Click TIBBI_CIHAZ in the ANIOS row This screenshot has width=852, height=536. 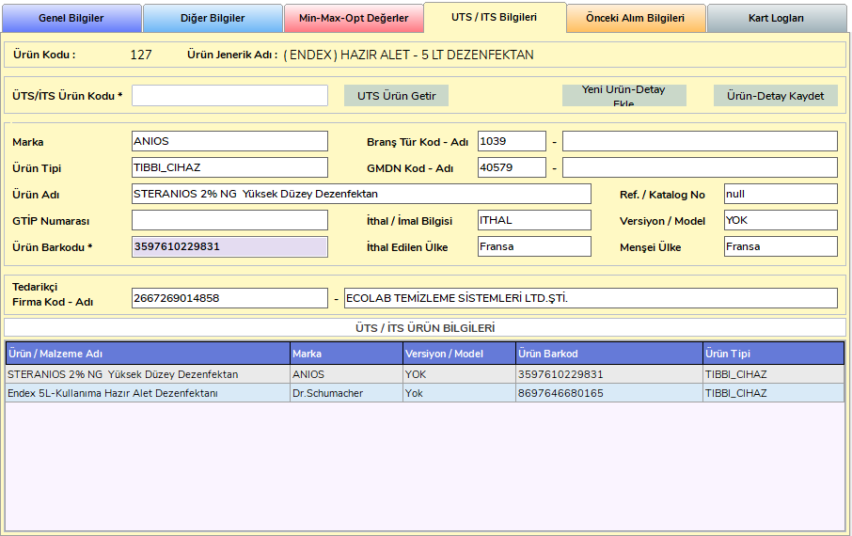773,374
